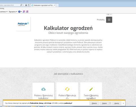
Task: Click the second purple toolbar add-on icon
Action: click(x=27, y=12)
